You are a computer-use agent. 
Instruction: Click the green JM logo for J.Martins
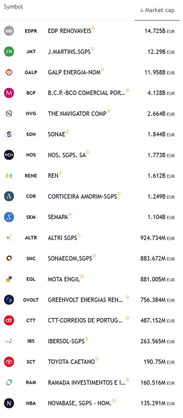9,51
